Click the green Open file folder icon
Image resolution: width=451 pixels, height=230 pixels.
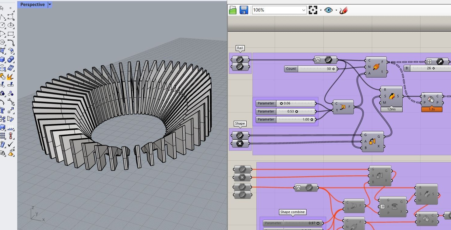[x=233, y=10]
